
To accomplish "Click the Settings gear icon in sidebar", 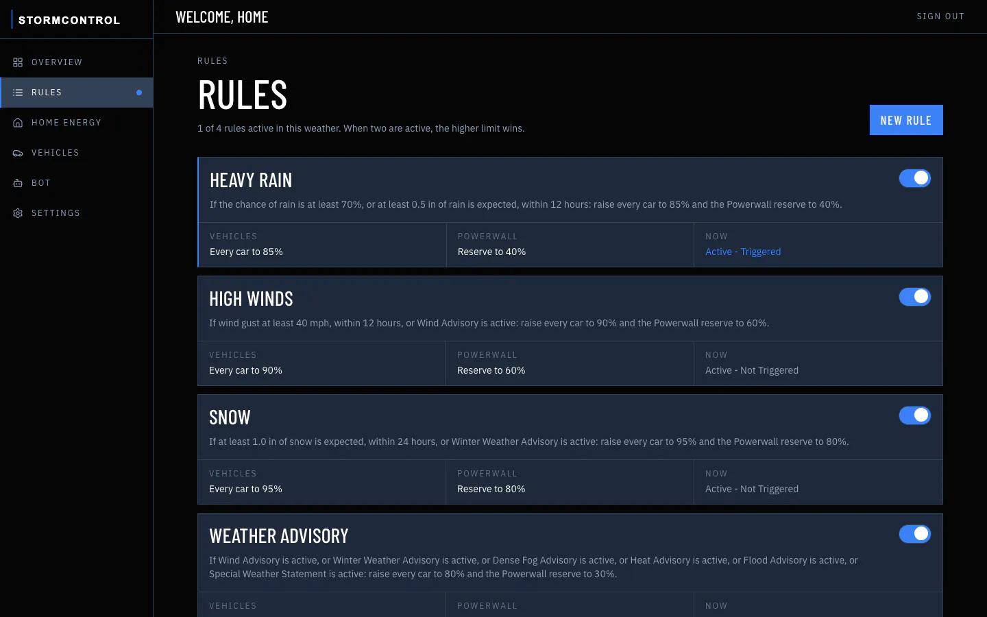I will pos(18,213).
